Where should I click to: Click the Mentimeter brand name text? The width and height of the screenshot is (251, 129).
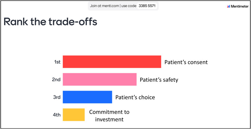pos(240,6)
